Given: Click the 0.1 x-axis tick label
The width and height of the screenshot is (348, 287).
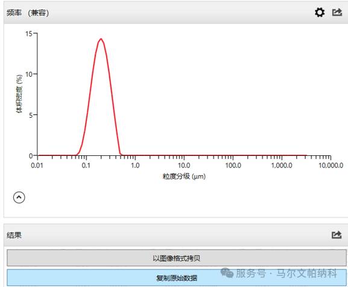Looking at the screenshot, I should [86, 166].
